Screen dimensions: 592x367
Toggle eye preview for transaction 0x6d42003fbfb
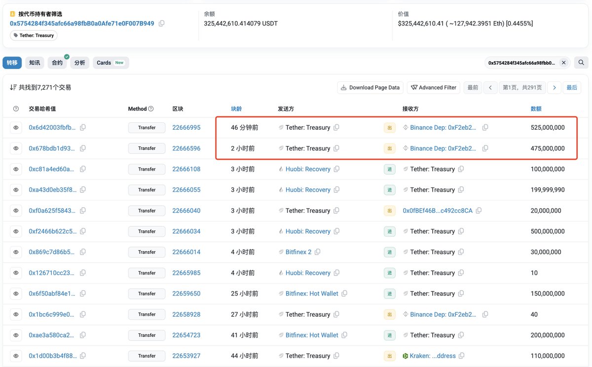click(16, 127)
